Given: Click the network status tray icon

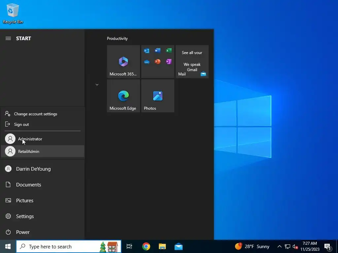Looking at the screenshot, I should (287, 246).
